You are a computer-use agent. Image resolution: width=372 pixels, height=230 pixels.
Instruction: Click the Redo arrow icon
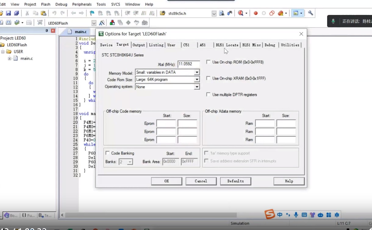[x=63, y=13]
